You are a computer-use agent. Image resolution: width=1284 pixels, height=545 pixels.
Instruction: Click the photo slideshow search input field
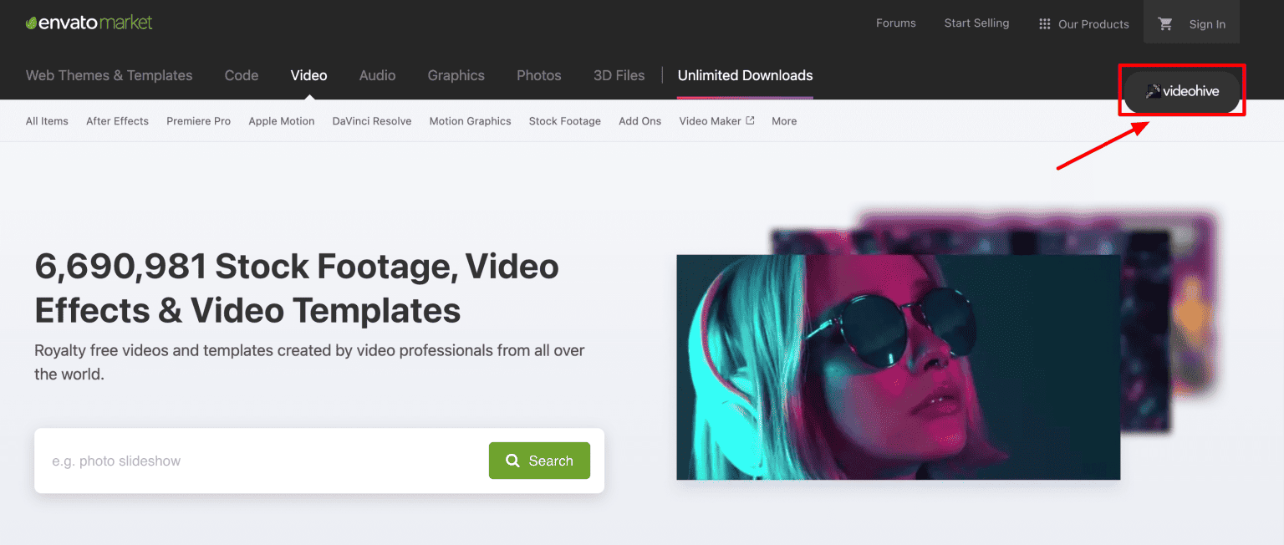coord(251,461)
